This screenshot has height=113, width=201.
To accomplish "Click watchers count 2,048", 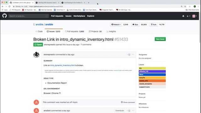I will [126, 24].
